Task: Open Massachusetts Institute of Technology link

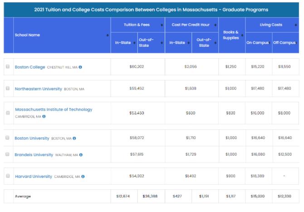Action: click(x=54, y=109)
